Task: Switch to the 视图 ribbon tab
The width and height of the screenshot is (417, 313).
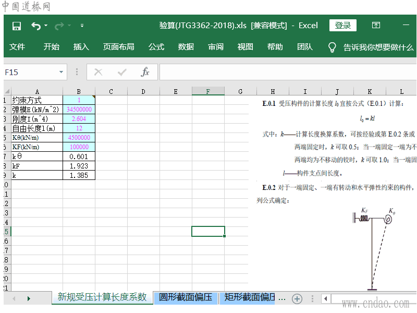Action: [245, 47]
